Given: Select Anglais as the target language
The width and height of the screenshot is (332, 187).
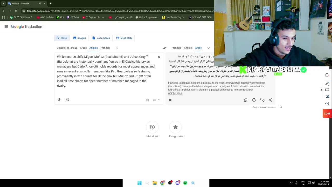Looking at the screenshot, I should (x=188, y=48).
